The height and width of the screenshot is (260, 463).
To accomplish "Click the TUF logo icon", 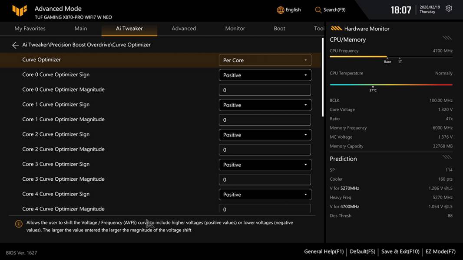I will [x=20, y=11].
